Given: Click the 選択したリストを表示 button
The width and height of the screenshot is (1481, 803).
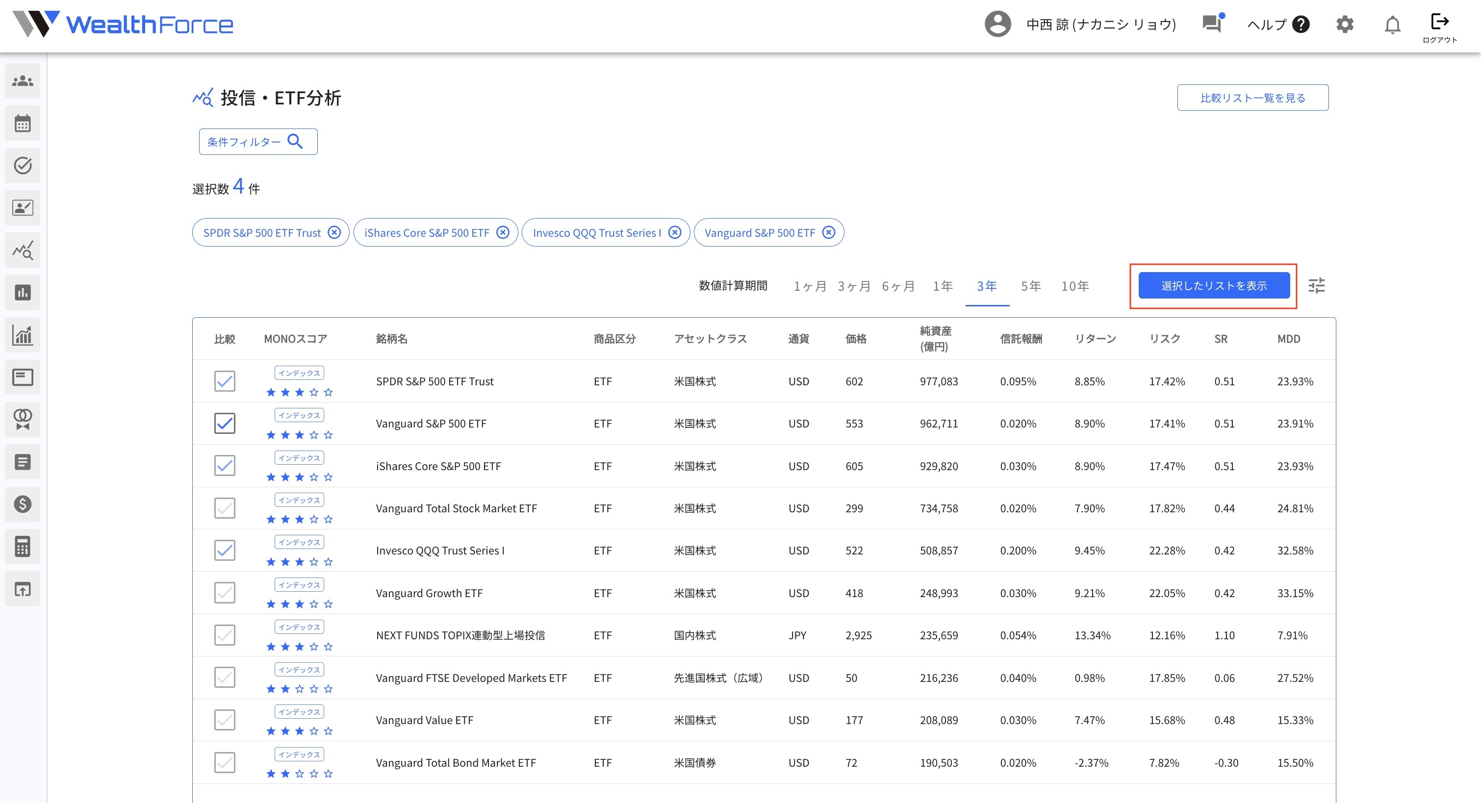Looking at the screenshot, I should click(x=1214, y=286).
